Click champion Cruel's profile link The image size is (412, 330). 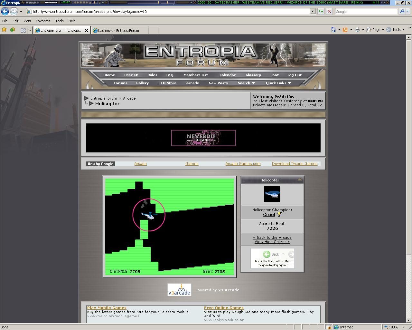(x=269, y=214)
